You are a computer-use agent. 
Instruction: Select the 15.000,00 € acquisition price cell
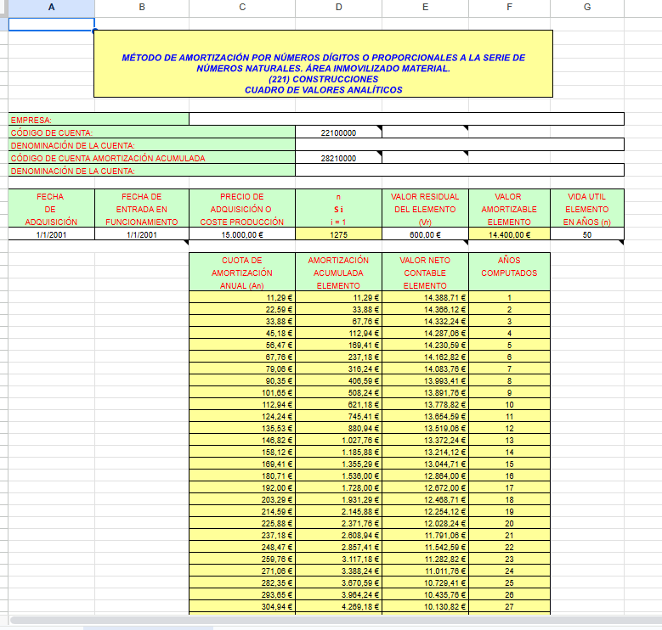click(242, 235)
